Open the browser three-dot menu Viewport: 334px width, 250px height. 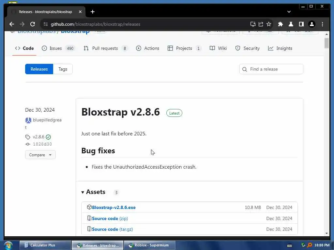[322, 24]
